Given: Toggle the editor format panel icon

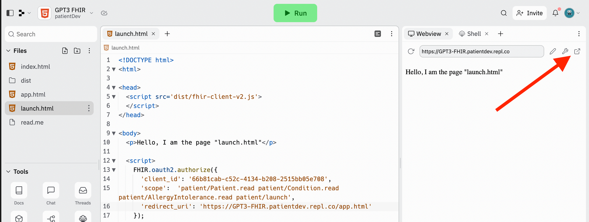Looking at the screenshot, I should [378, 34].
